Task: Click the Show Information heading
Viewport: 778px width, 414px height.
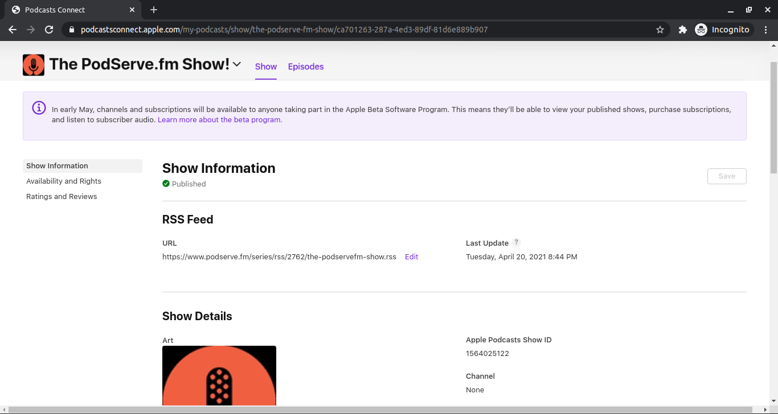Action: [219, 168]
